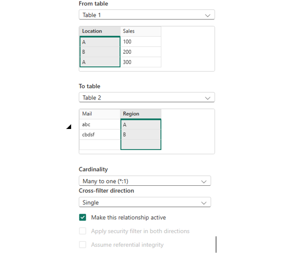This screenshot has width=290, height=259.
Task: Click the chevron arrow on To table selector
Action: 207,98
